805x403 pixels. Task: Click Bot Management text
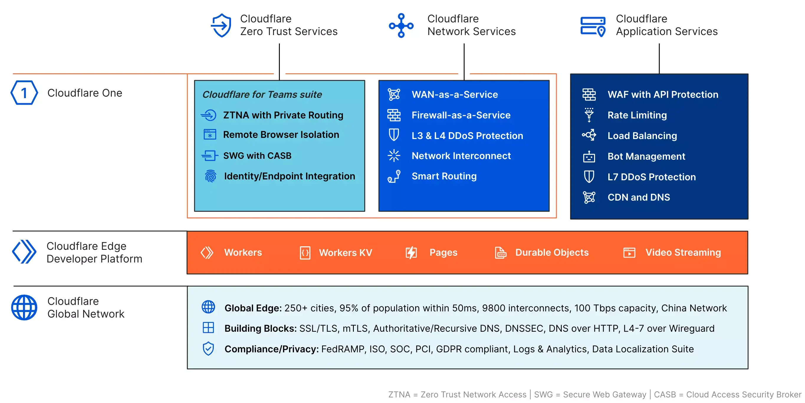646,156
